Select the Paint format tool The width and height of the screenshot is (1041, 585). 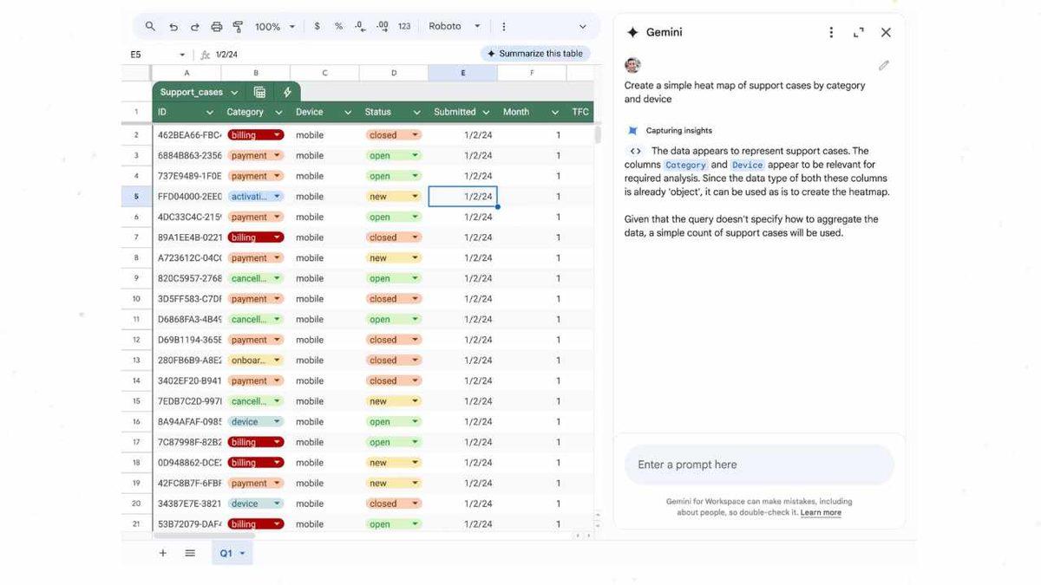click(238, 26)
